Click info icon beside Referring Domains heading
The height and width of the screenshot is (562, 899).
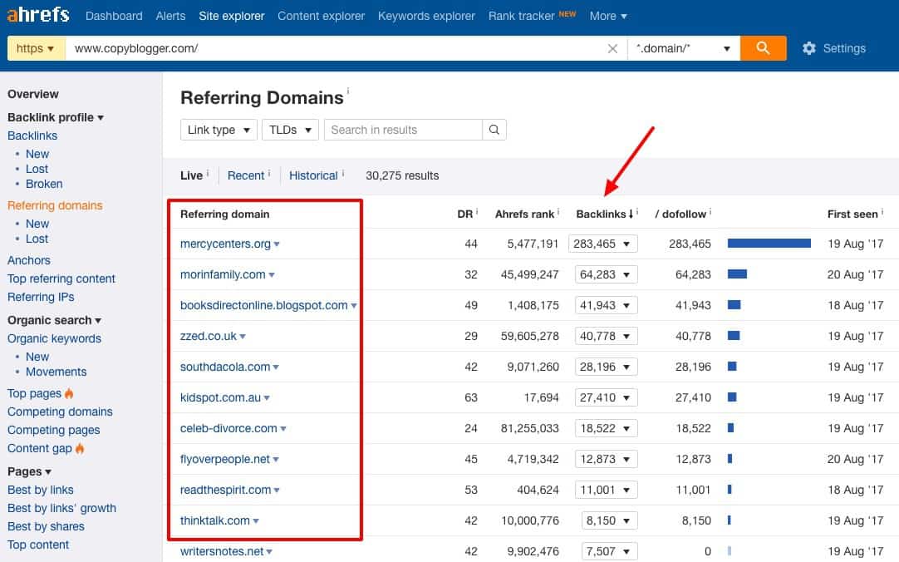tap(348, 91)
